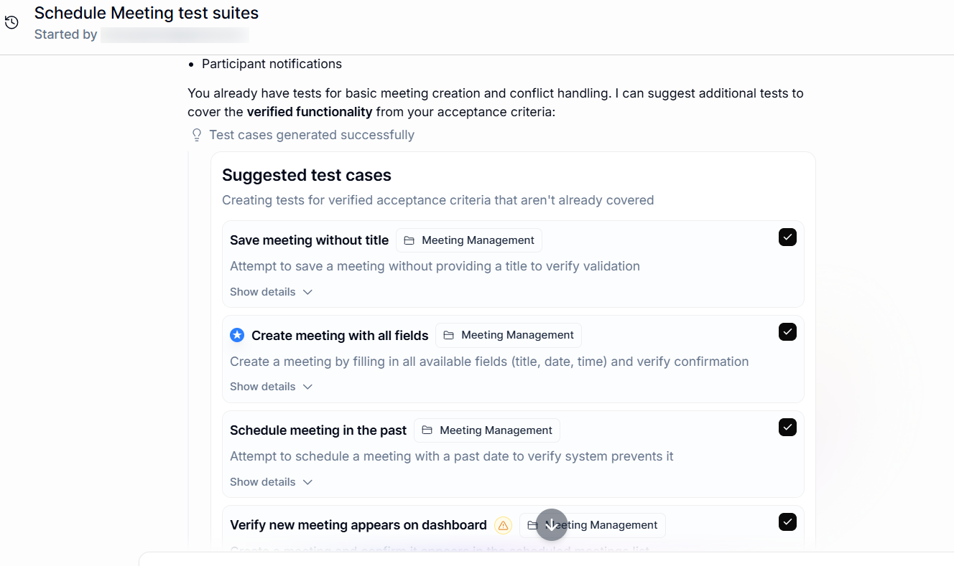Click folder icon in Create meeting's tag

pyautogui.click(x=448, y=335)
